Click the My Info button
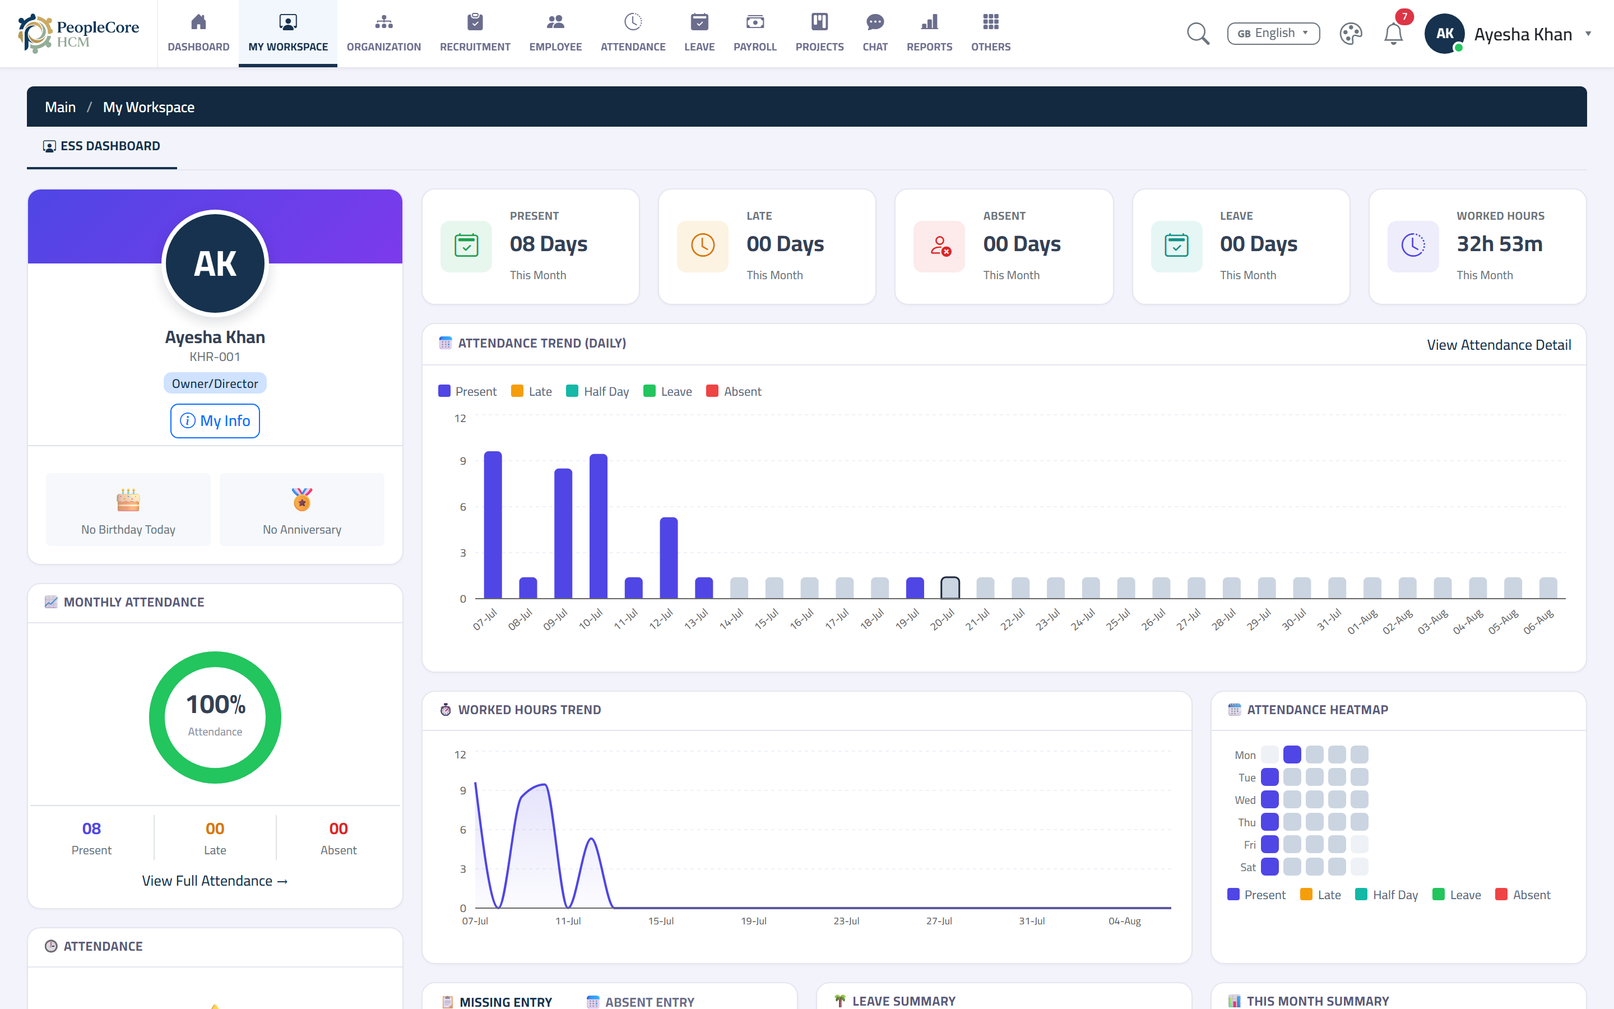The width and height of the screenshot is (1614, 1009). (x=215, y=421)
